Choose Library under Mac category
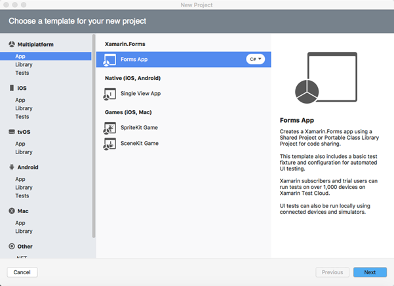The height and width of the screenshot is (286, 394). click(24, 232)
